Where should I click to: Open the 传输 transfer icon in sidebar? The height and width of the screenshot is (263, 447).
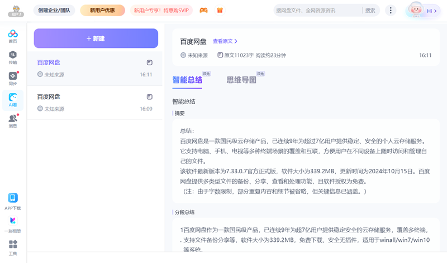click(12, 57)
